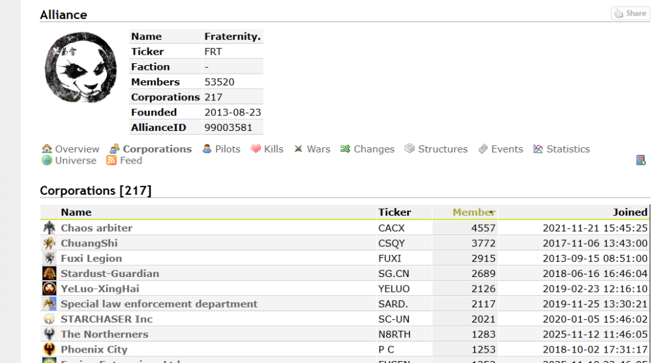Click the Structures cube icon
668x363 pixels.
point(410,149)
